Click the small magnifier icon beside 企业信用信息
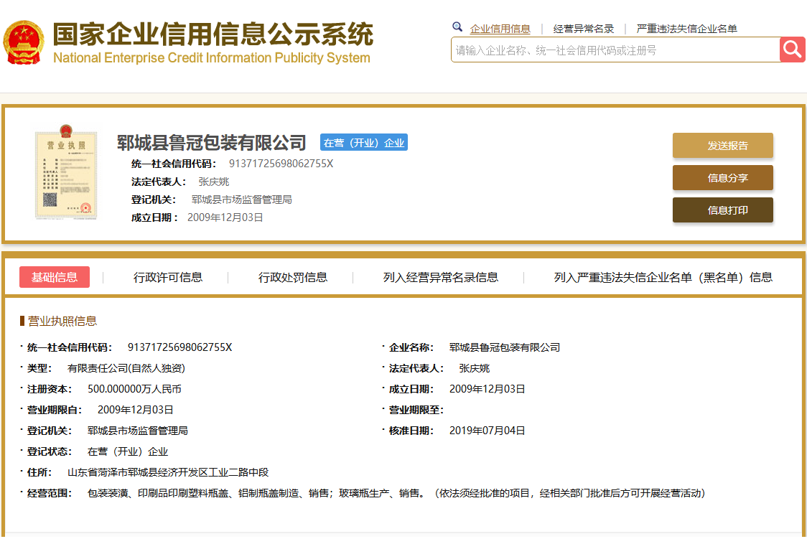Screen dimensions: 807x544 pos(457,27)
